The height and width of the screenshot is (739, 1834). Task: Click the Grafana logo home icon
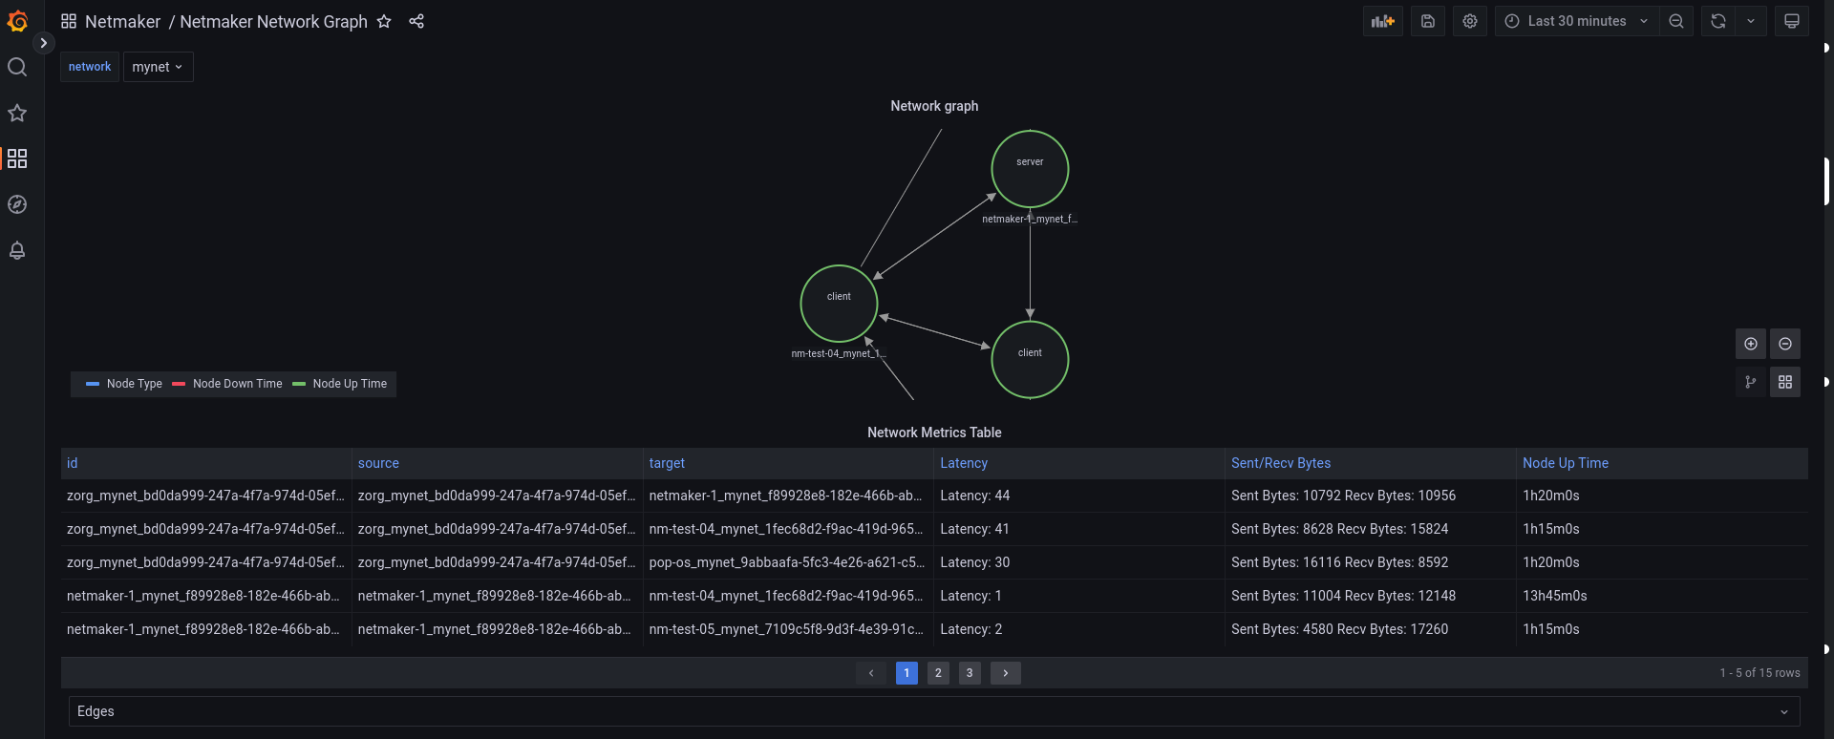click(17, 21)
